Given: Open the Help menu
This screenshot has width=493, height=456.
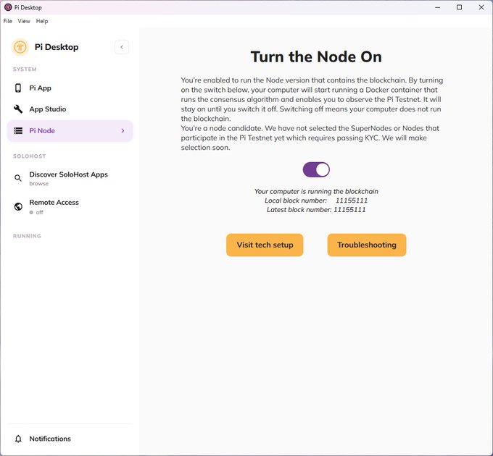Looking at the screenshot, I should 42,21.
